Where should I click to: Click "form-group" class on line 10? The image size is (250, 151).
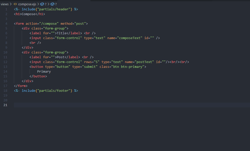[55, 52]
